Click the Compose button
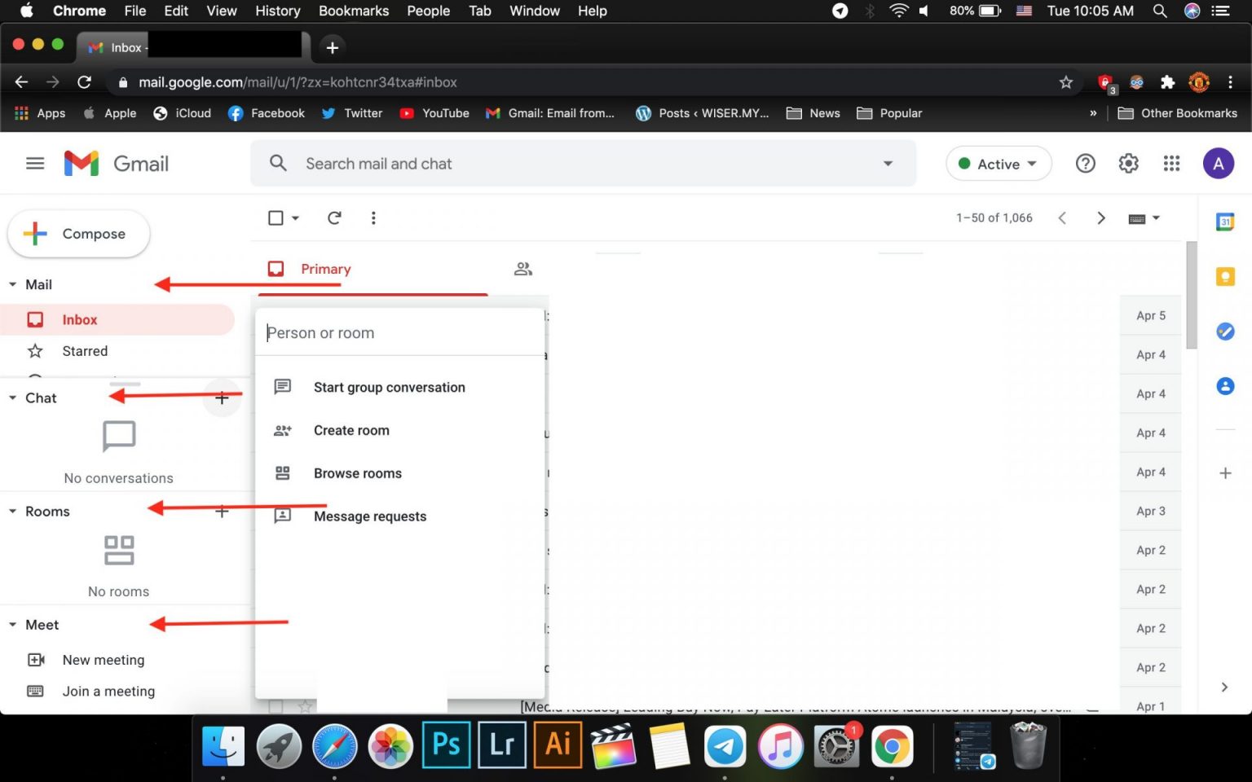The image size is (1252, 782). pyautogui.click(x=78, y=234)
